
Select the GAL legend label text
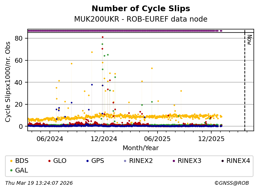tap(22, 170)
